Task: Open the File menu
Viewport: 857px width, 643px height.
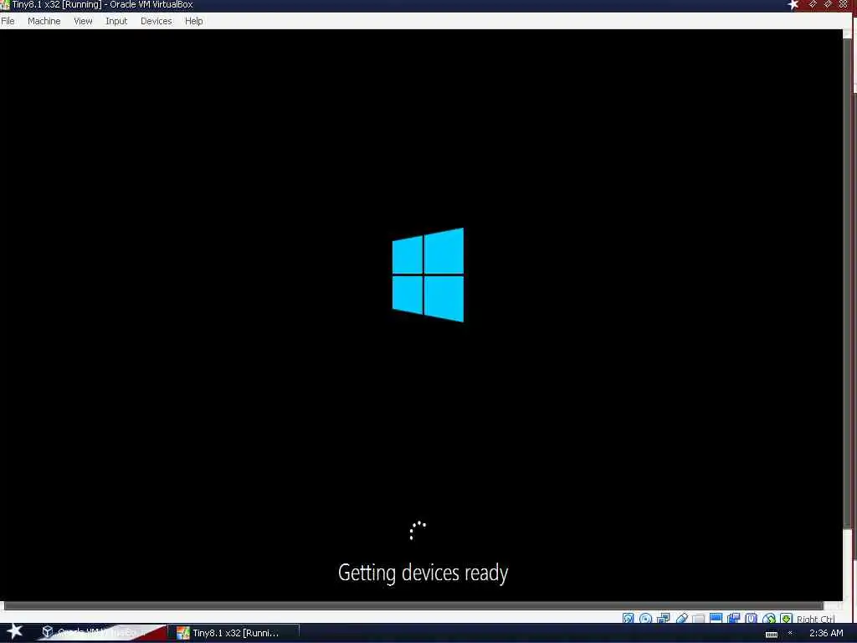Action: tap(8, 21)
